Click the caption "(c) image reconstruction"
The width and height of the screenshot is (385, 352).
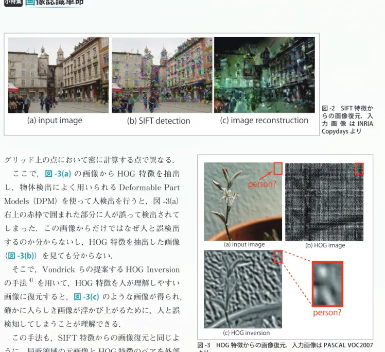(x=264, y=121)
